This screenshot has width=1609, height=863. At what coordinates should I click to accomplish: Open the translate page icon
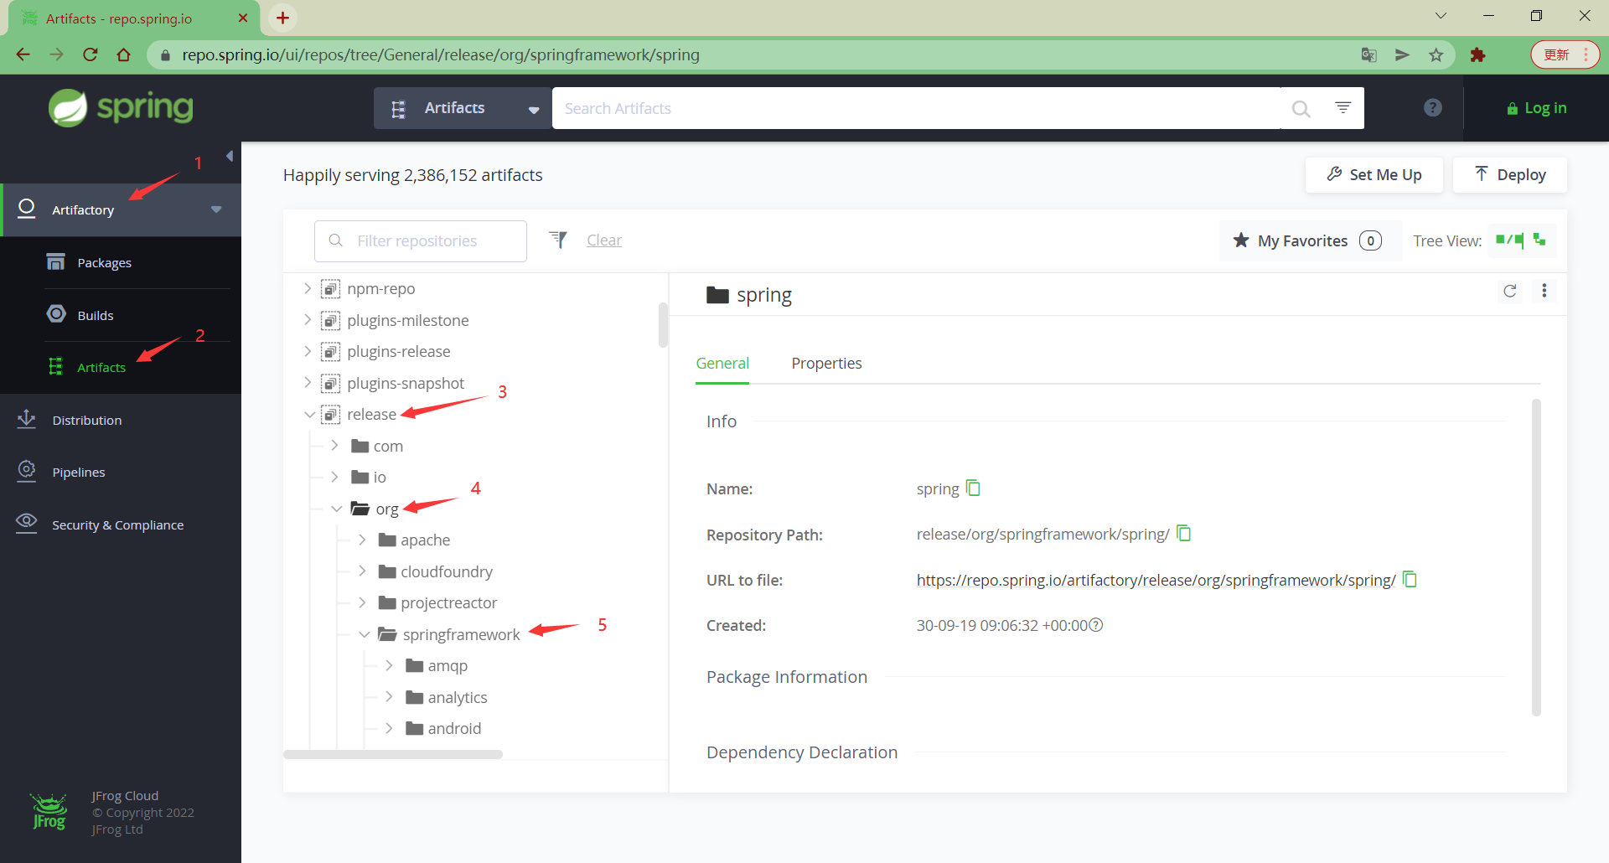click(x=1368, y=54)
